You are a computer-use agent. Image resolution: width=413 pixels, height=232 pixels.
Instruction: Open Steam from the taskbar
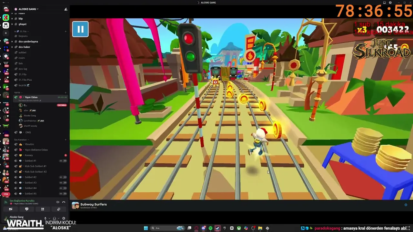[x=217, y=228]
